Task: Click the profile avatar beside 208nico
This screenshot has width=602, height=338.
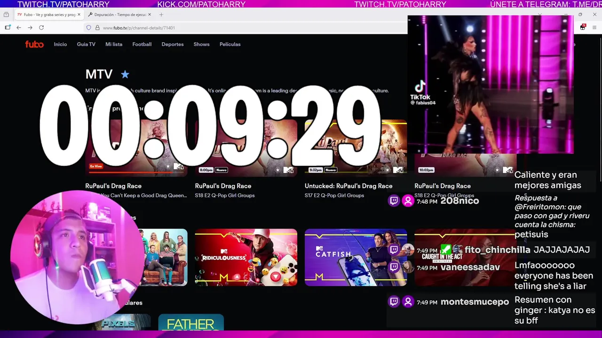Action: point(408,201)
